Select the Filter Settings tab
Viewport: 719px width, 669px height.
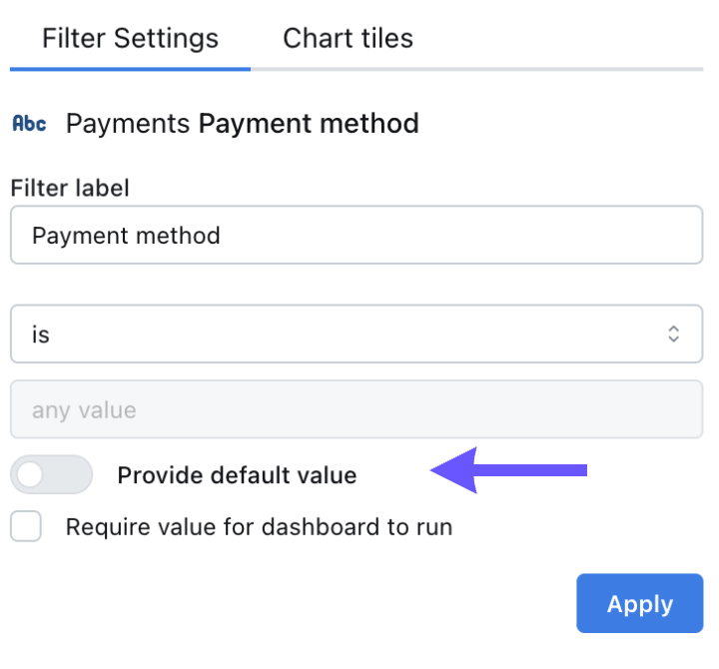pyautogui.click(x=130, y=38)
